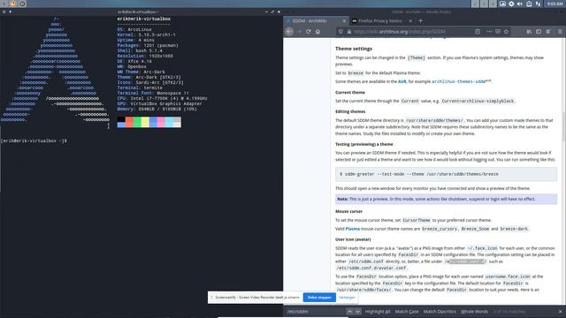Click the red color swatch in terminal
The image size is (566, 318).
129,122
